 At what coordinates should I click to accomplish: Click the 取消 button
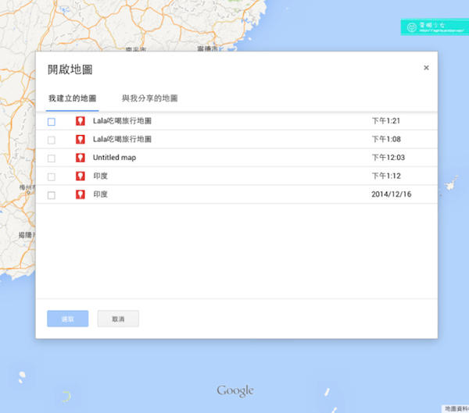118,319
